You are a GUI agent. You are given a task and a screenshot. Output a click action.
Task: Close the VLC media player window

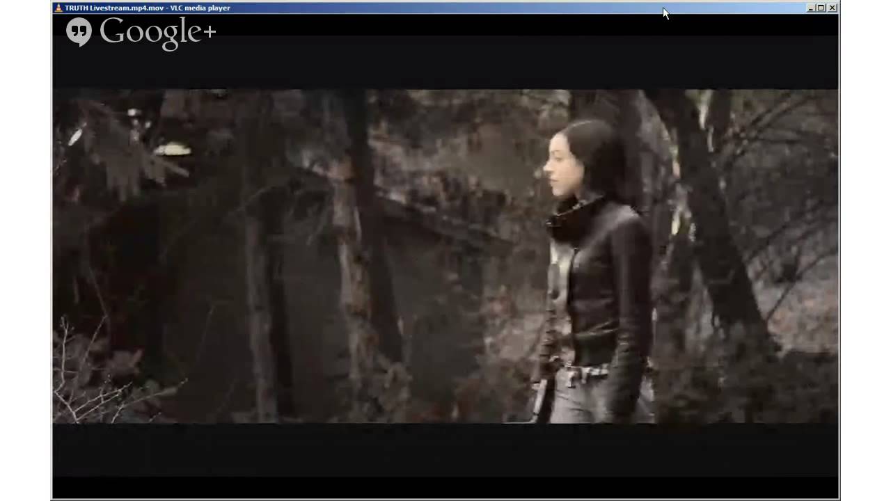(x=833, y=8)
